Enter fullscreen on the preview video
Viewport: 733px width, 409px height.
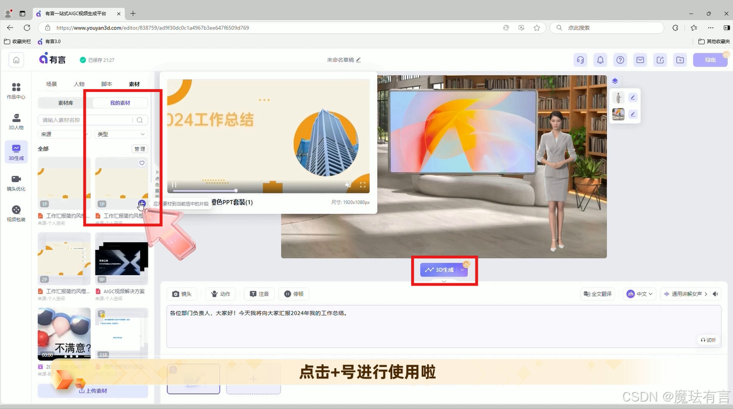coord(363,185)
